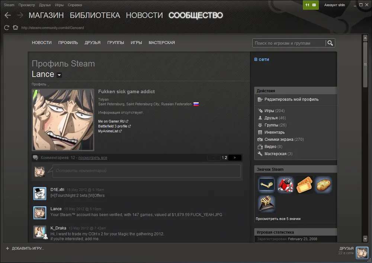Image resolution: width=372 pixels, height=263 pixels.
Task: Switch to the БИБЛИОТЕКА section
Action: tap(95, 15)
